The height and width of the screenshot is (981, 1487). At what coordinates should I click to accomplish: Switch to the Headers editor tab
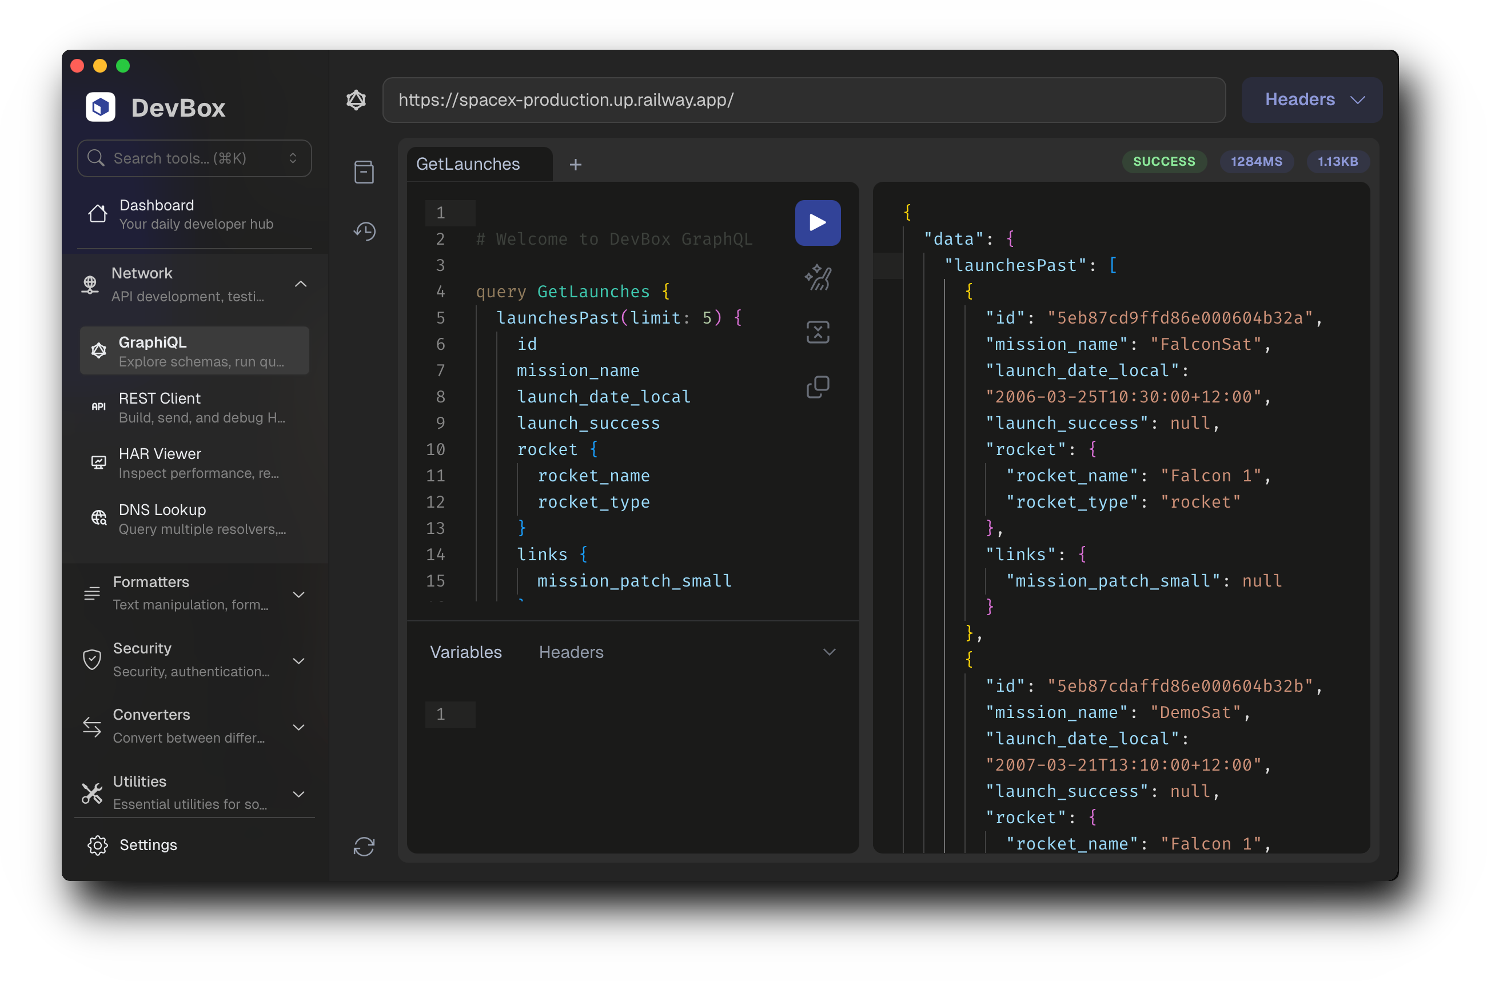tap(571, 652)
